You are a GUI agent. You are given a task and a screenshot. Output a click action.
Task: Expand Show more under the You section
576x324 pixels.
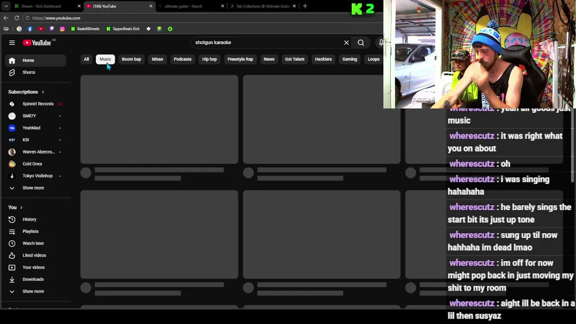35,292
